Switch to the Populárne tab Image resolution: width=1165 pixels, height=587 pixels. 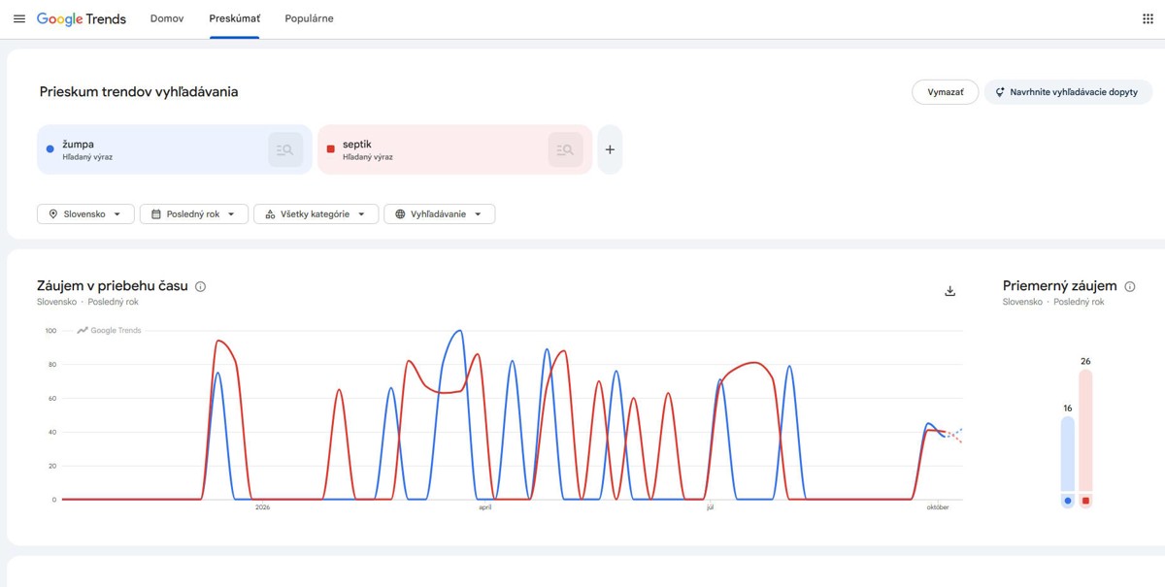(x=309, y=18)
